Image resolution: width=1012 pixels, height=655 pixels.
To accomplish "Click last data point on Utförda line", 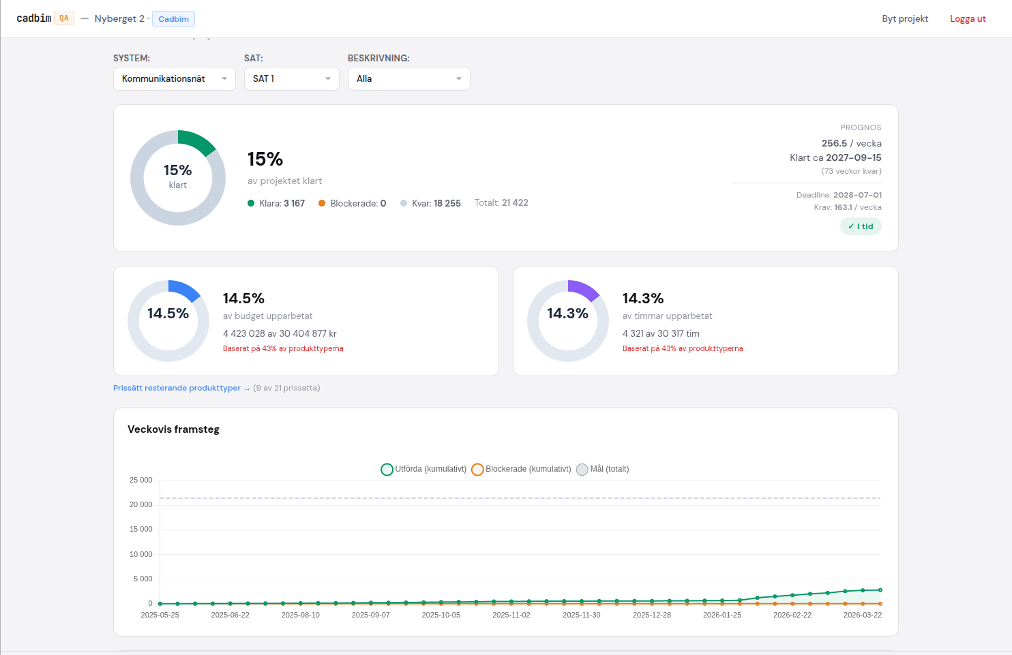I will point(880,590).
